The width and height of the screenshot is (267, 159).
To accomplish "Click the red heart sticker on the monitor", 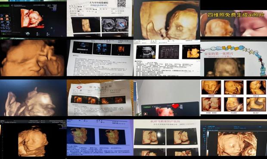I will pos(175,106).
